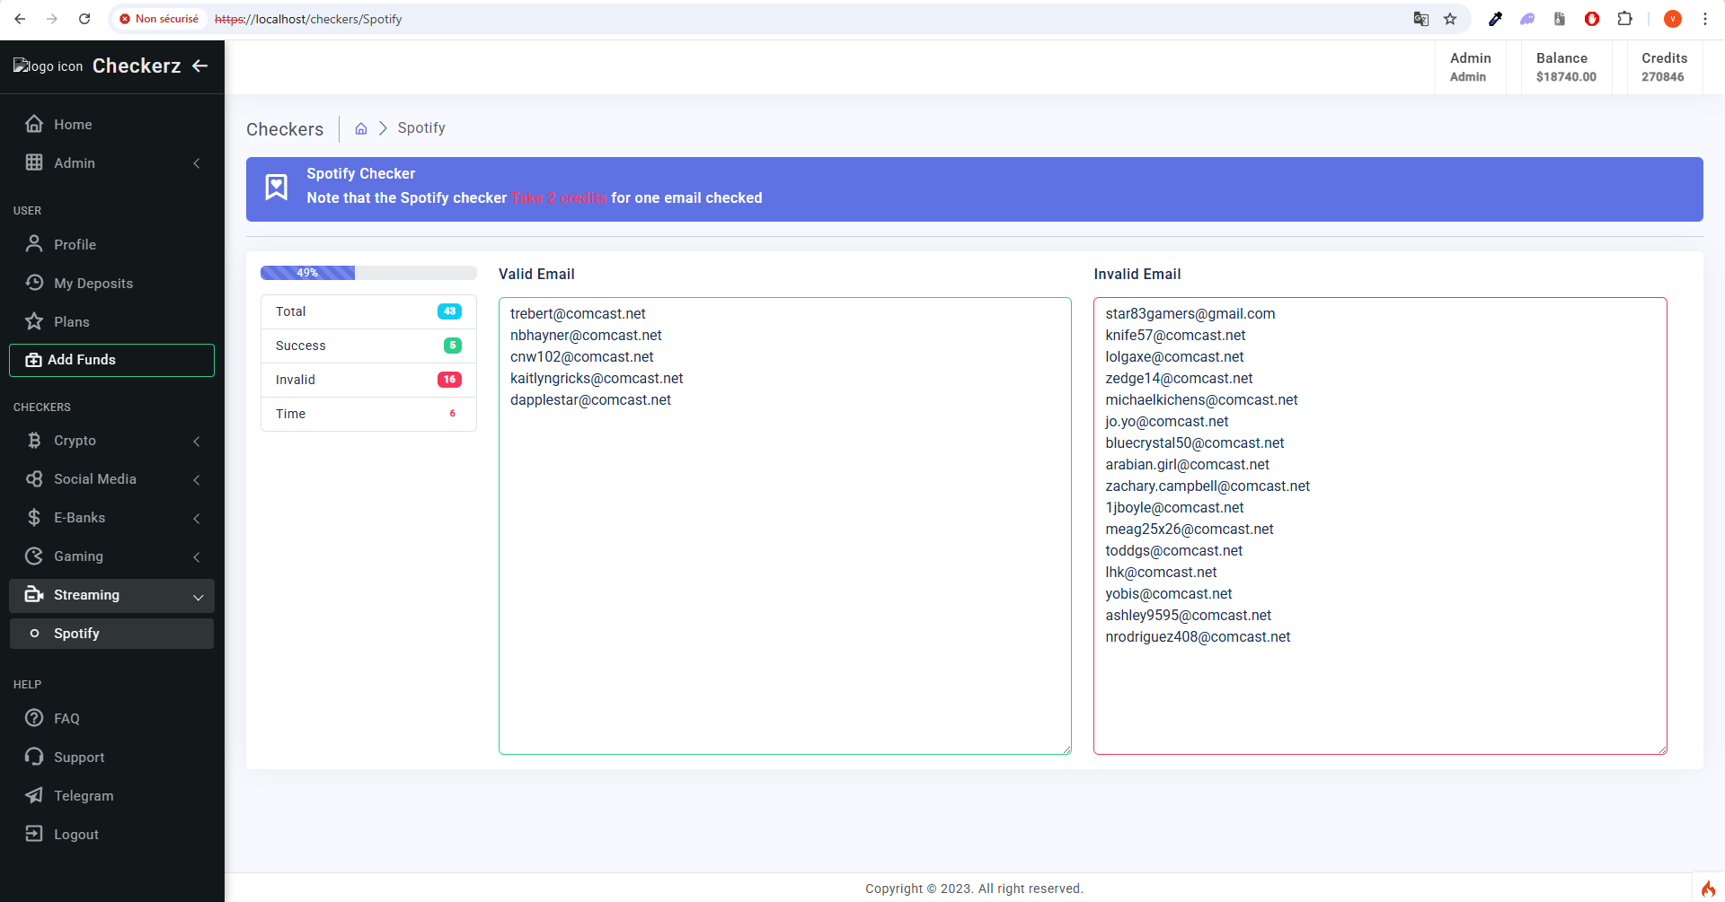Click the Add Funds button
Viewport: 1725px width, 902px height.
click(112, 360)
